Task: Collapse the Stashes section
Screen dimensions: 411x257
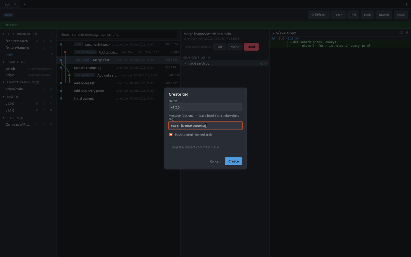Action: (3, 118)
